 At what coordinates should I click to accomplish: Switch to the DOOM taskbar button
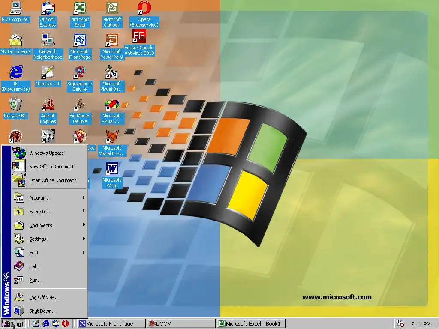[x=181, y=324]
